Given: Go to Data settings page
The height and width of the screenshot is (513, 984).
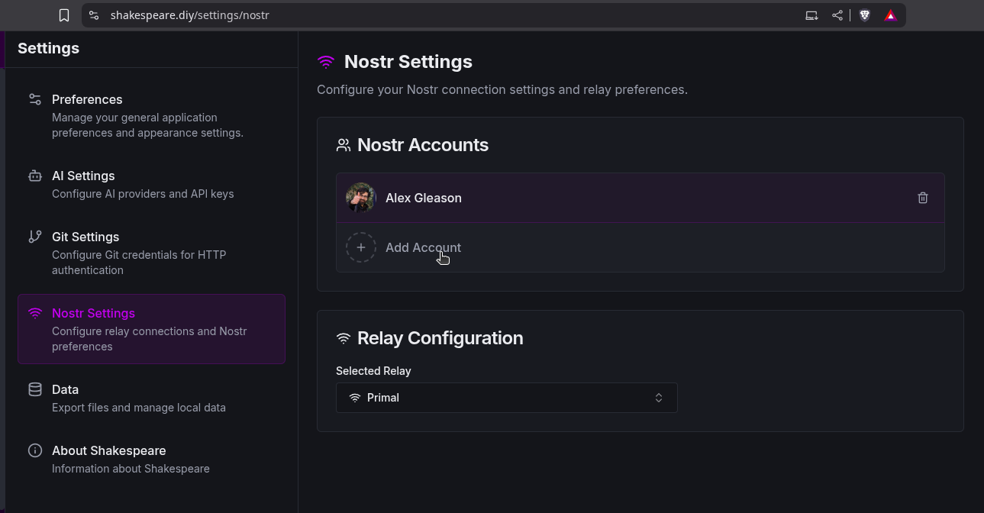Looking at the screenshot, I should click(151, 398).
